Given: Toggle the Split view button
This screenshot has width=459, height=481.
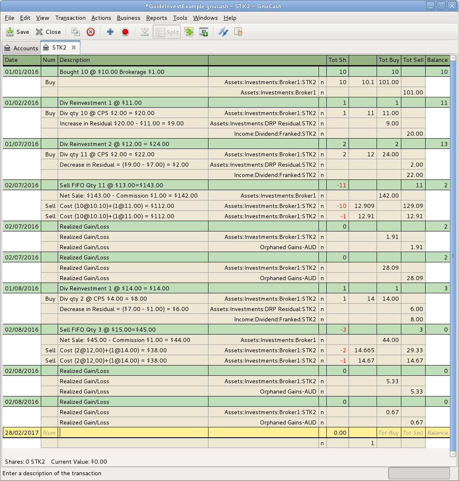Looking at the screenshot, I should tap(167, 32).
